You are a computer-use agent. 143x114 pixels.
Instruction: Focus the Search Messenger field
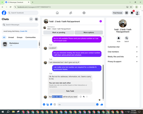(x=20, y=25)
